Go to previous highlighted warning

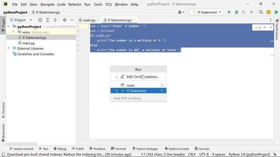pyautogui.click(x=265, y=27)
